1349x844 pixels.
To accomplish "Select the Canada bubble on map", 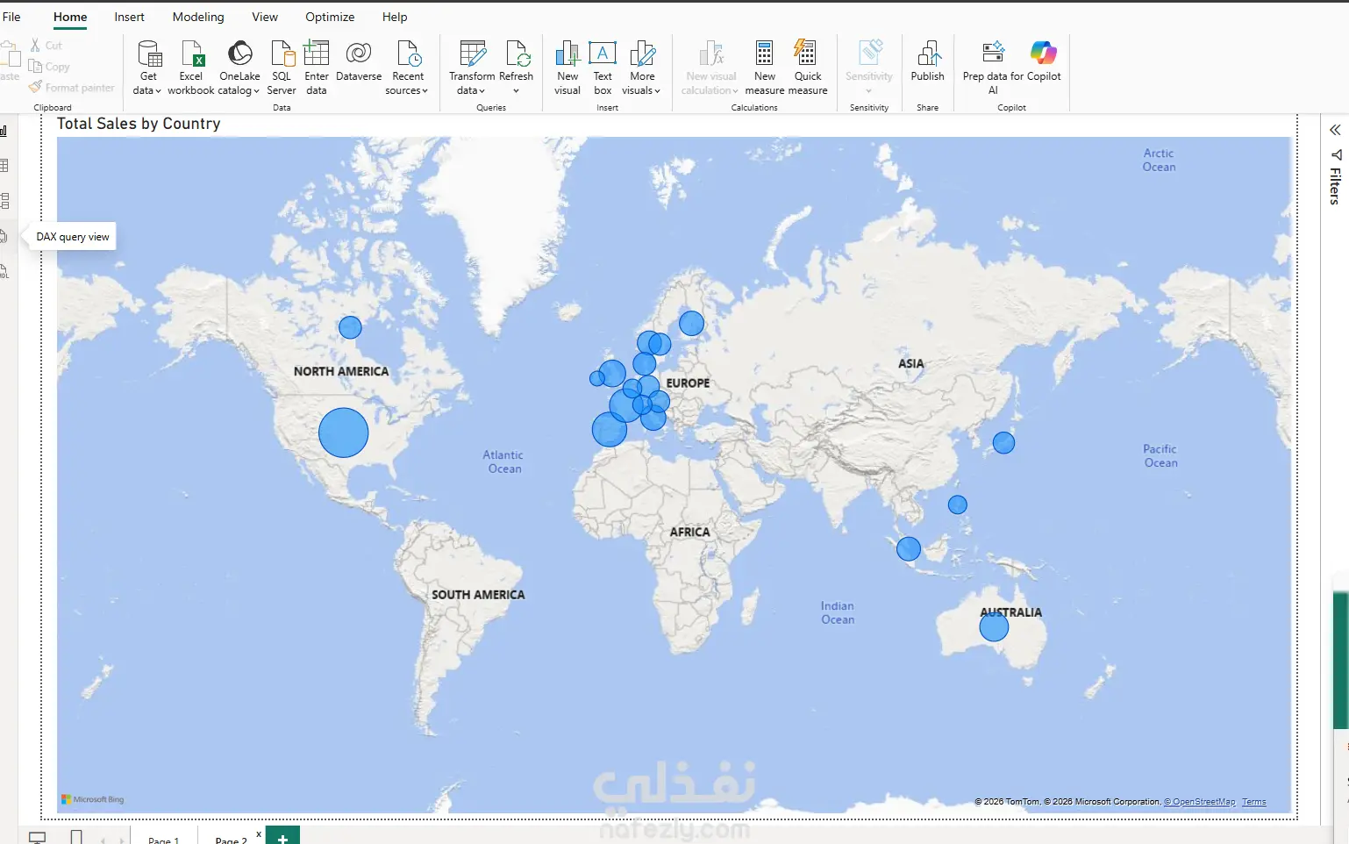I will pos(350,327).
